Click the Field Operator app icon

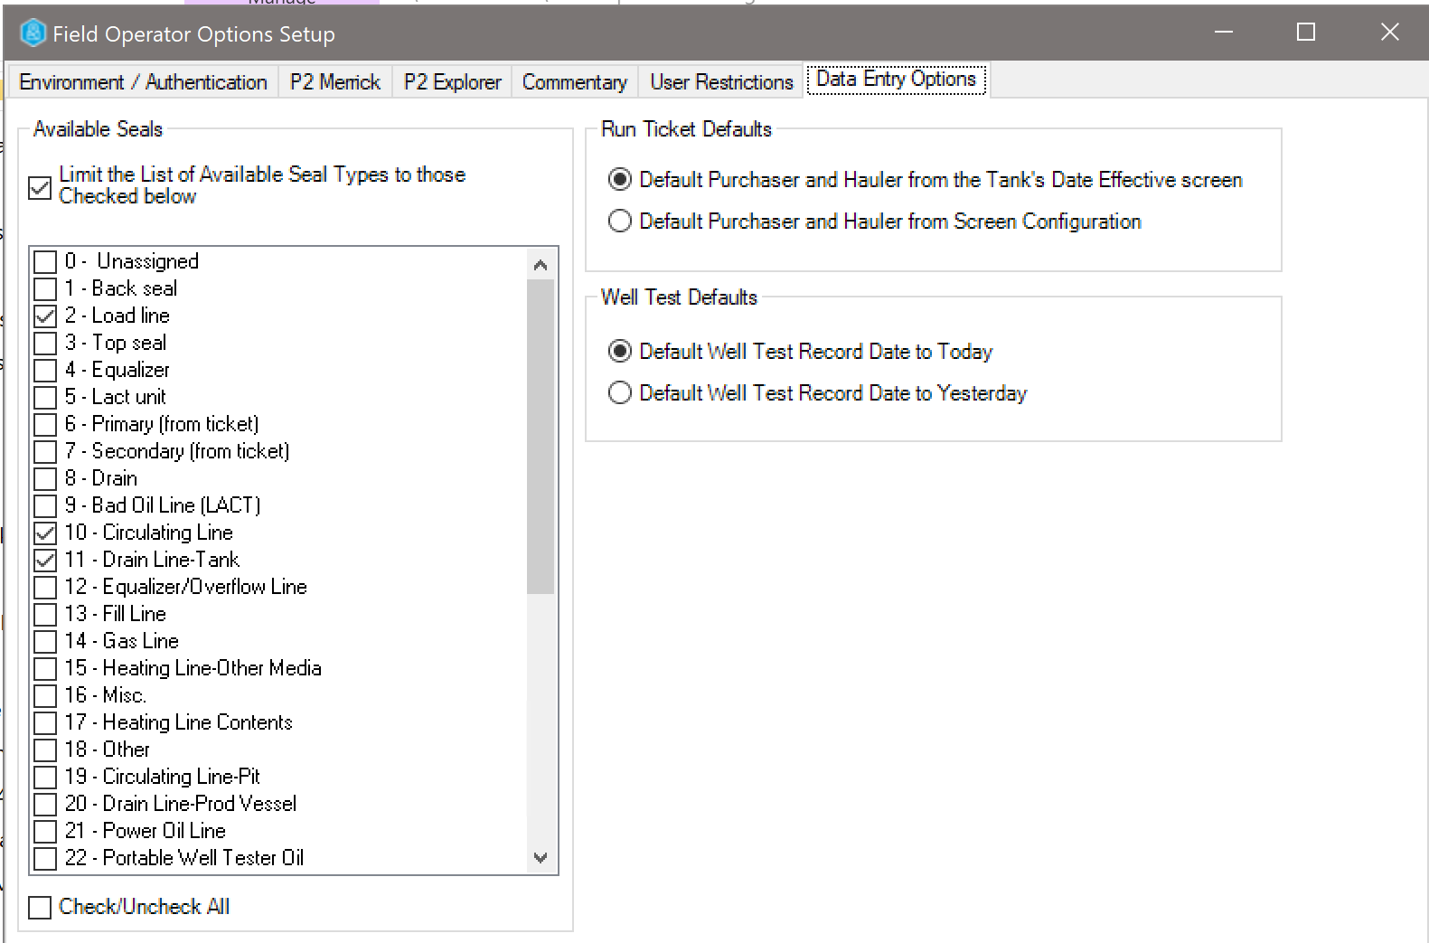click(33, 33)
